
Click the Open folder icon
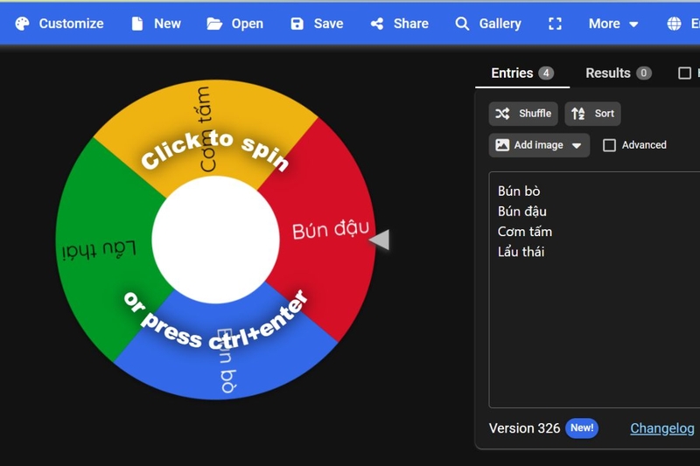click(214, 24)
